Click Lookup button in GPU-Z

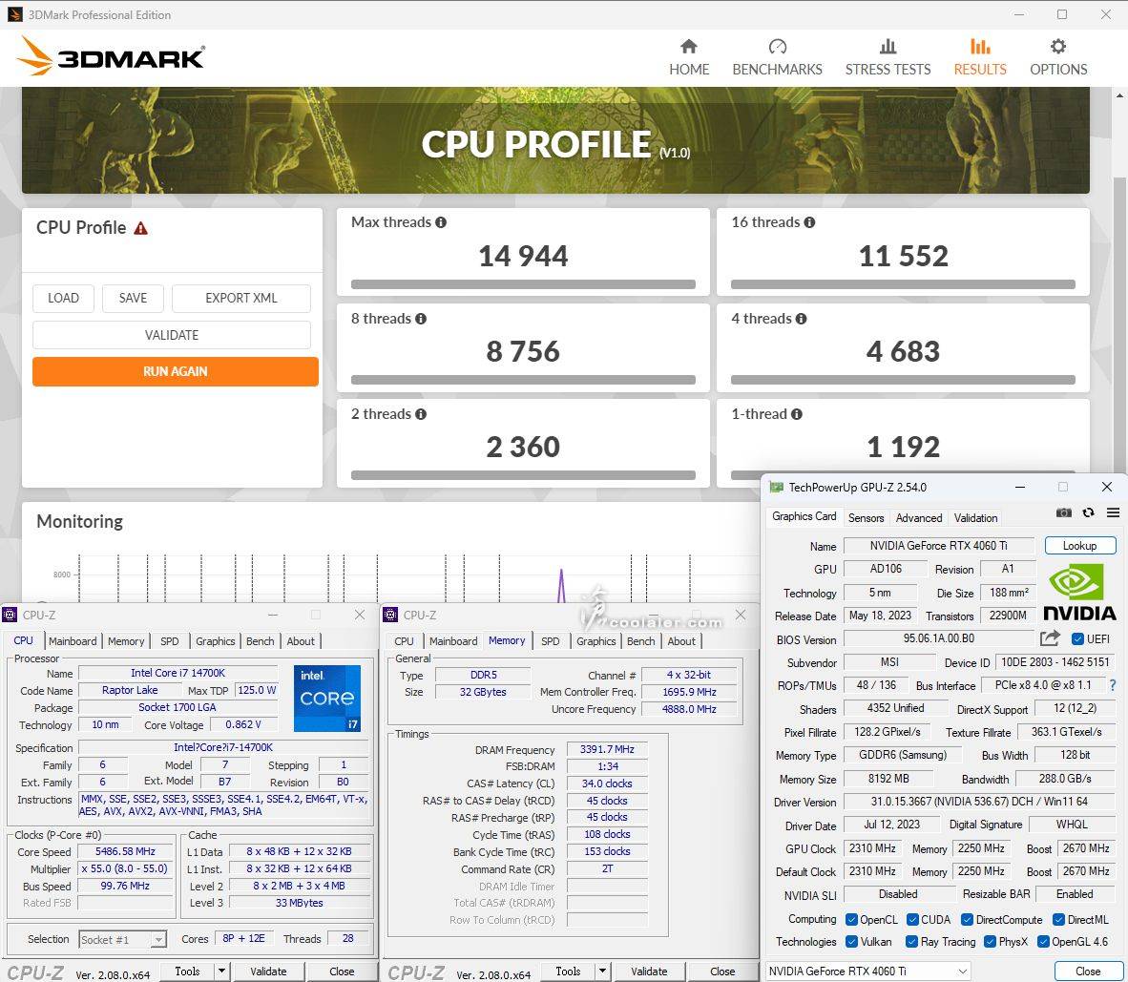[x=1079, y=545]
